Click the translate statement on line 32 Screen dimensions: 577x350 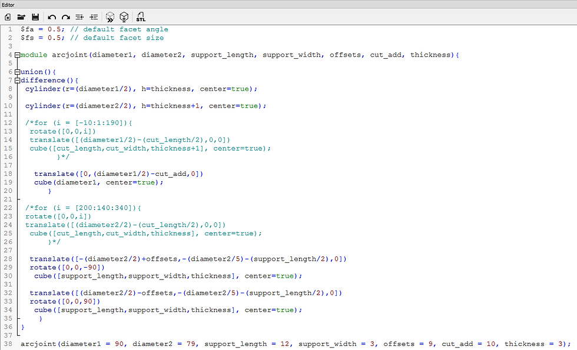pos(186,293)
